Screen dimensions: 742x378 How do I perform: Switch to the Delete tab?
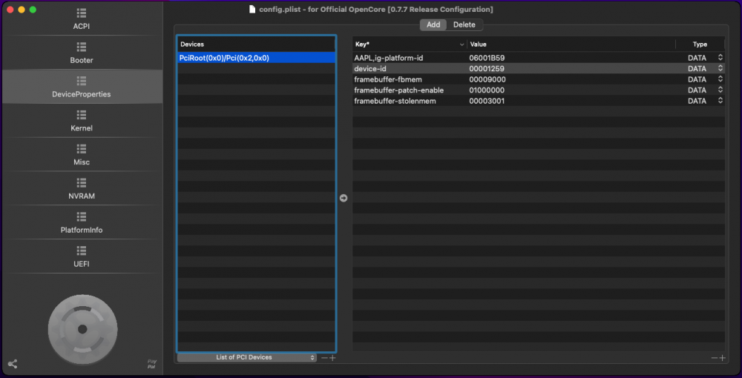[464, 24]
